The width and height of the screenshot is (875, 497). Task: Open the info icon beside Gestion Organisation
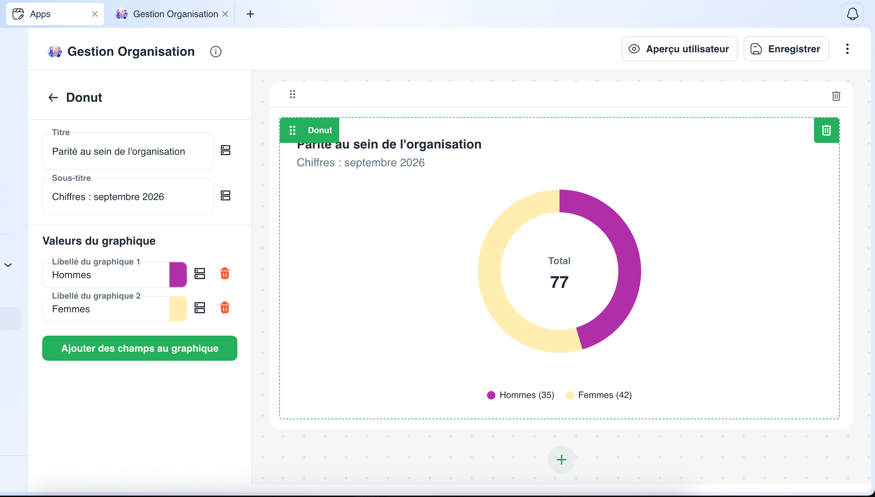[x=216, y=52]
